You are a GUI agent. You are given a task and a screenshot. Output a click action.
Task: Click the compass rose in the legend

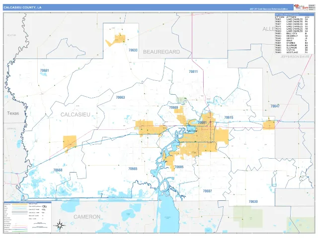pos(60,225)
